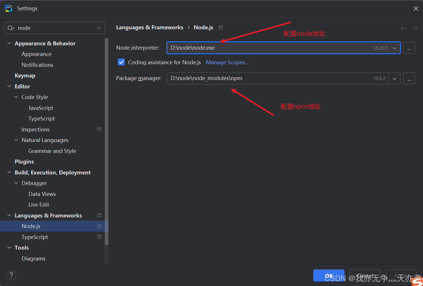Select Keymap in the settings tree
The height and width of the screenshot is (286, 423).
(25, 75)
